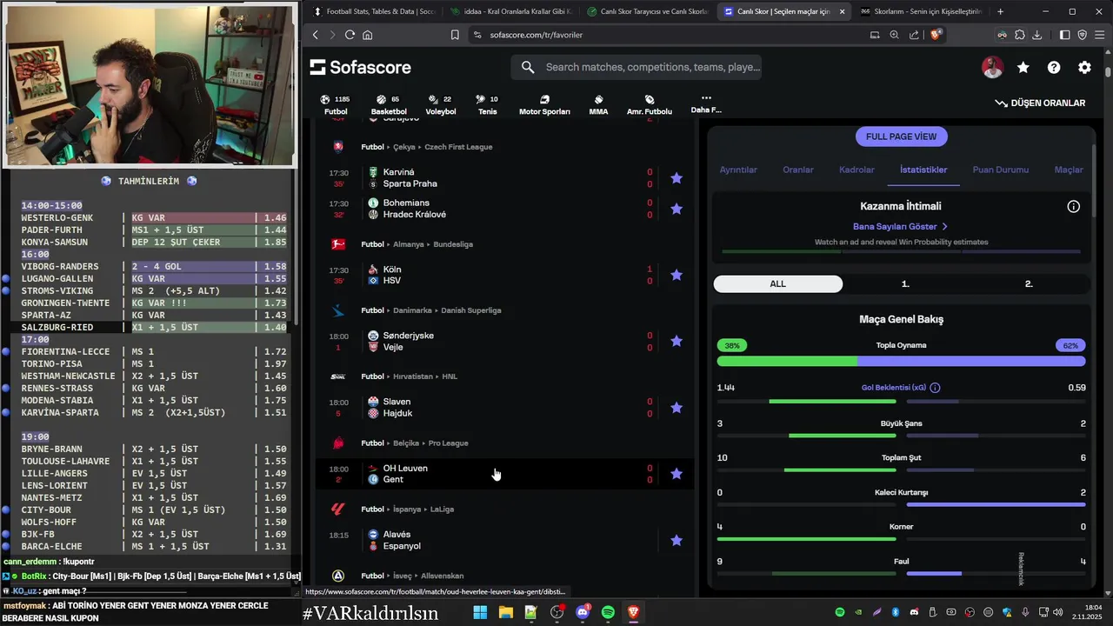
Task: Switch to the Ayrıntılar tab
Action: click(x=738, y=170)
